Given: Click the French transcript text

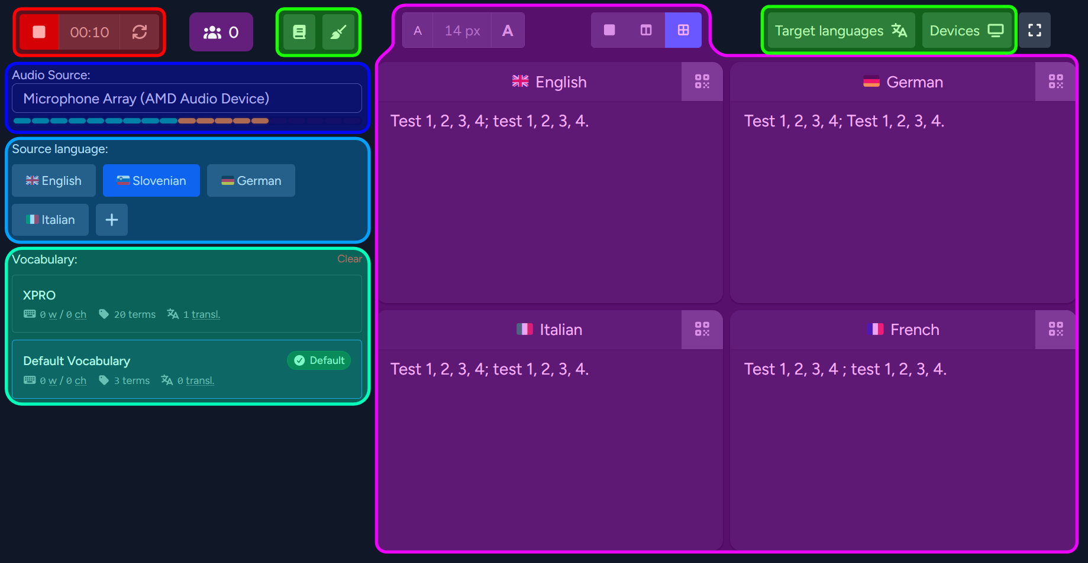Looking at the screenshot, I should click(x=845, y=369).
